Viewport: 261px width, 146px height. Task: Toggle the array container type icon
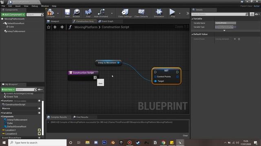point(235,27)
